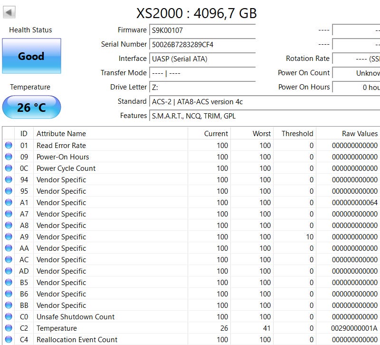Click the Power On Hours value field
The width and height of the screenshot is (380, 345).
pyautogui.click(x=356, y=88)
